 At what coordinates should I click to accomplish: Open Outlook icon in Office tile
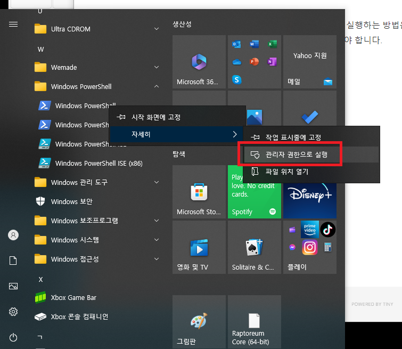click(x=236, y=44)
